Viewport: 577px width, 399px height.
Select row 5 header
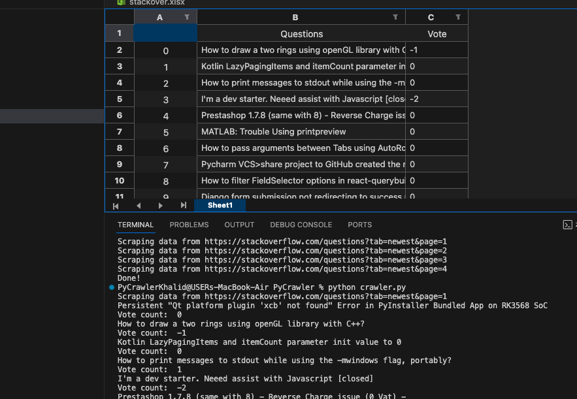click(x=120, y=99)
